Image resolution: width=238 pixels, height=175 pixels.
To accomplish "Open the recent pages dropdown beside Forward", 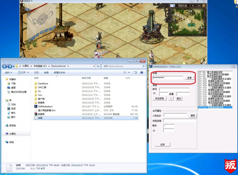I will pyautogui.click(x=13, y=66).
